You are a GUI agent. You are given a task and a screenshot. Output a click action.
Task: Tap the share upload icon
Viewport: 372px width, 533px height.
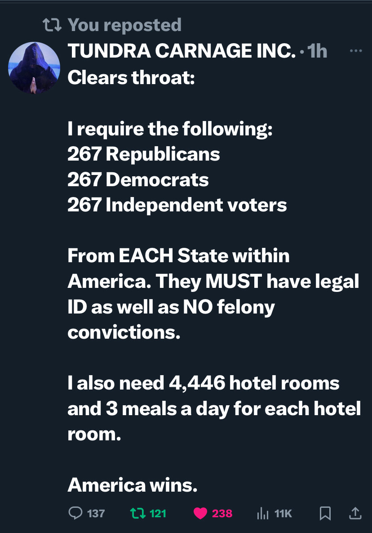coord(355,513)
